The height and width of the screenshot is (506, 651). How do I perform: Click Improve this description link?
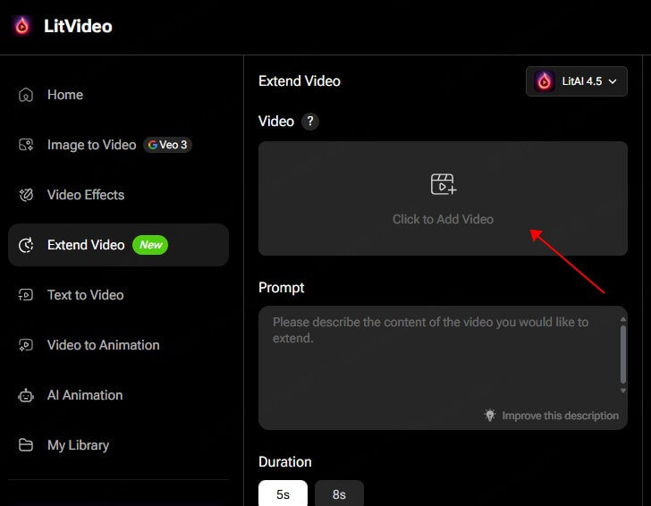[559, 416]
